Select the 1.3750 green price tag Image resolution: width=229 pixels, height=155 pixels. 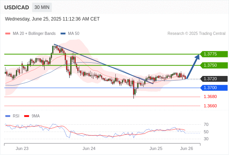(x=214, y=65)
